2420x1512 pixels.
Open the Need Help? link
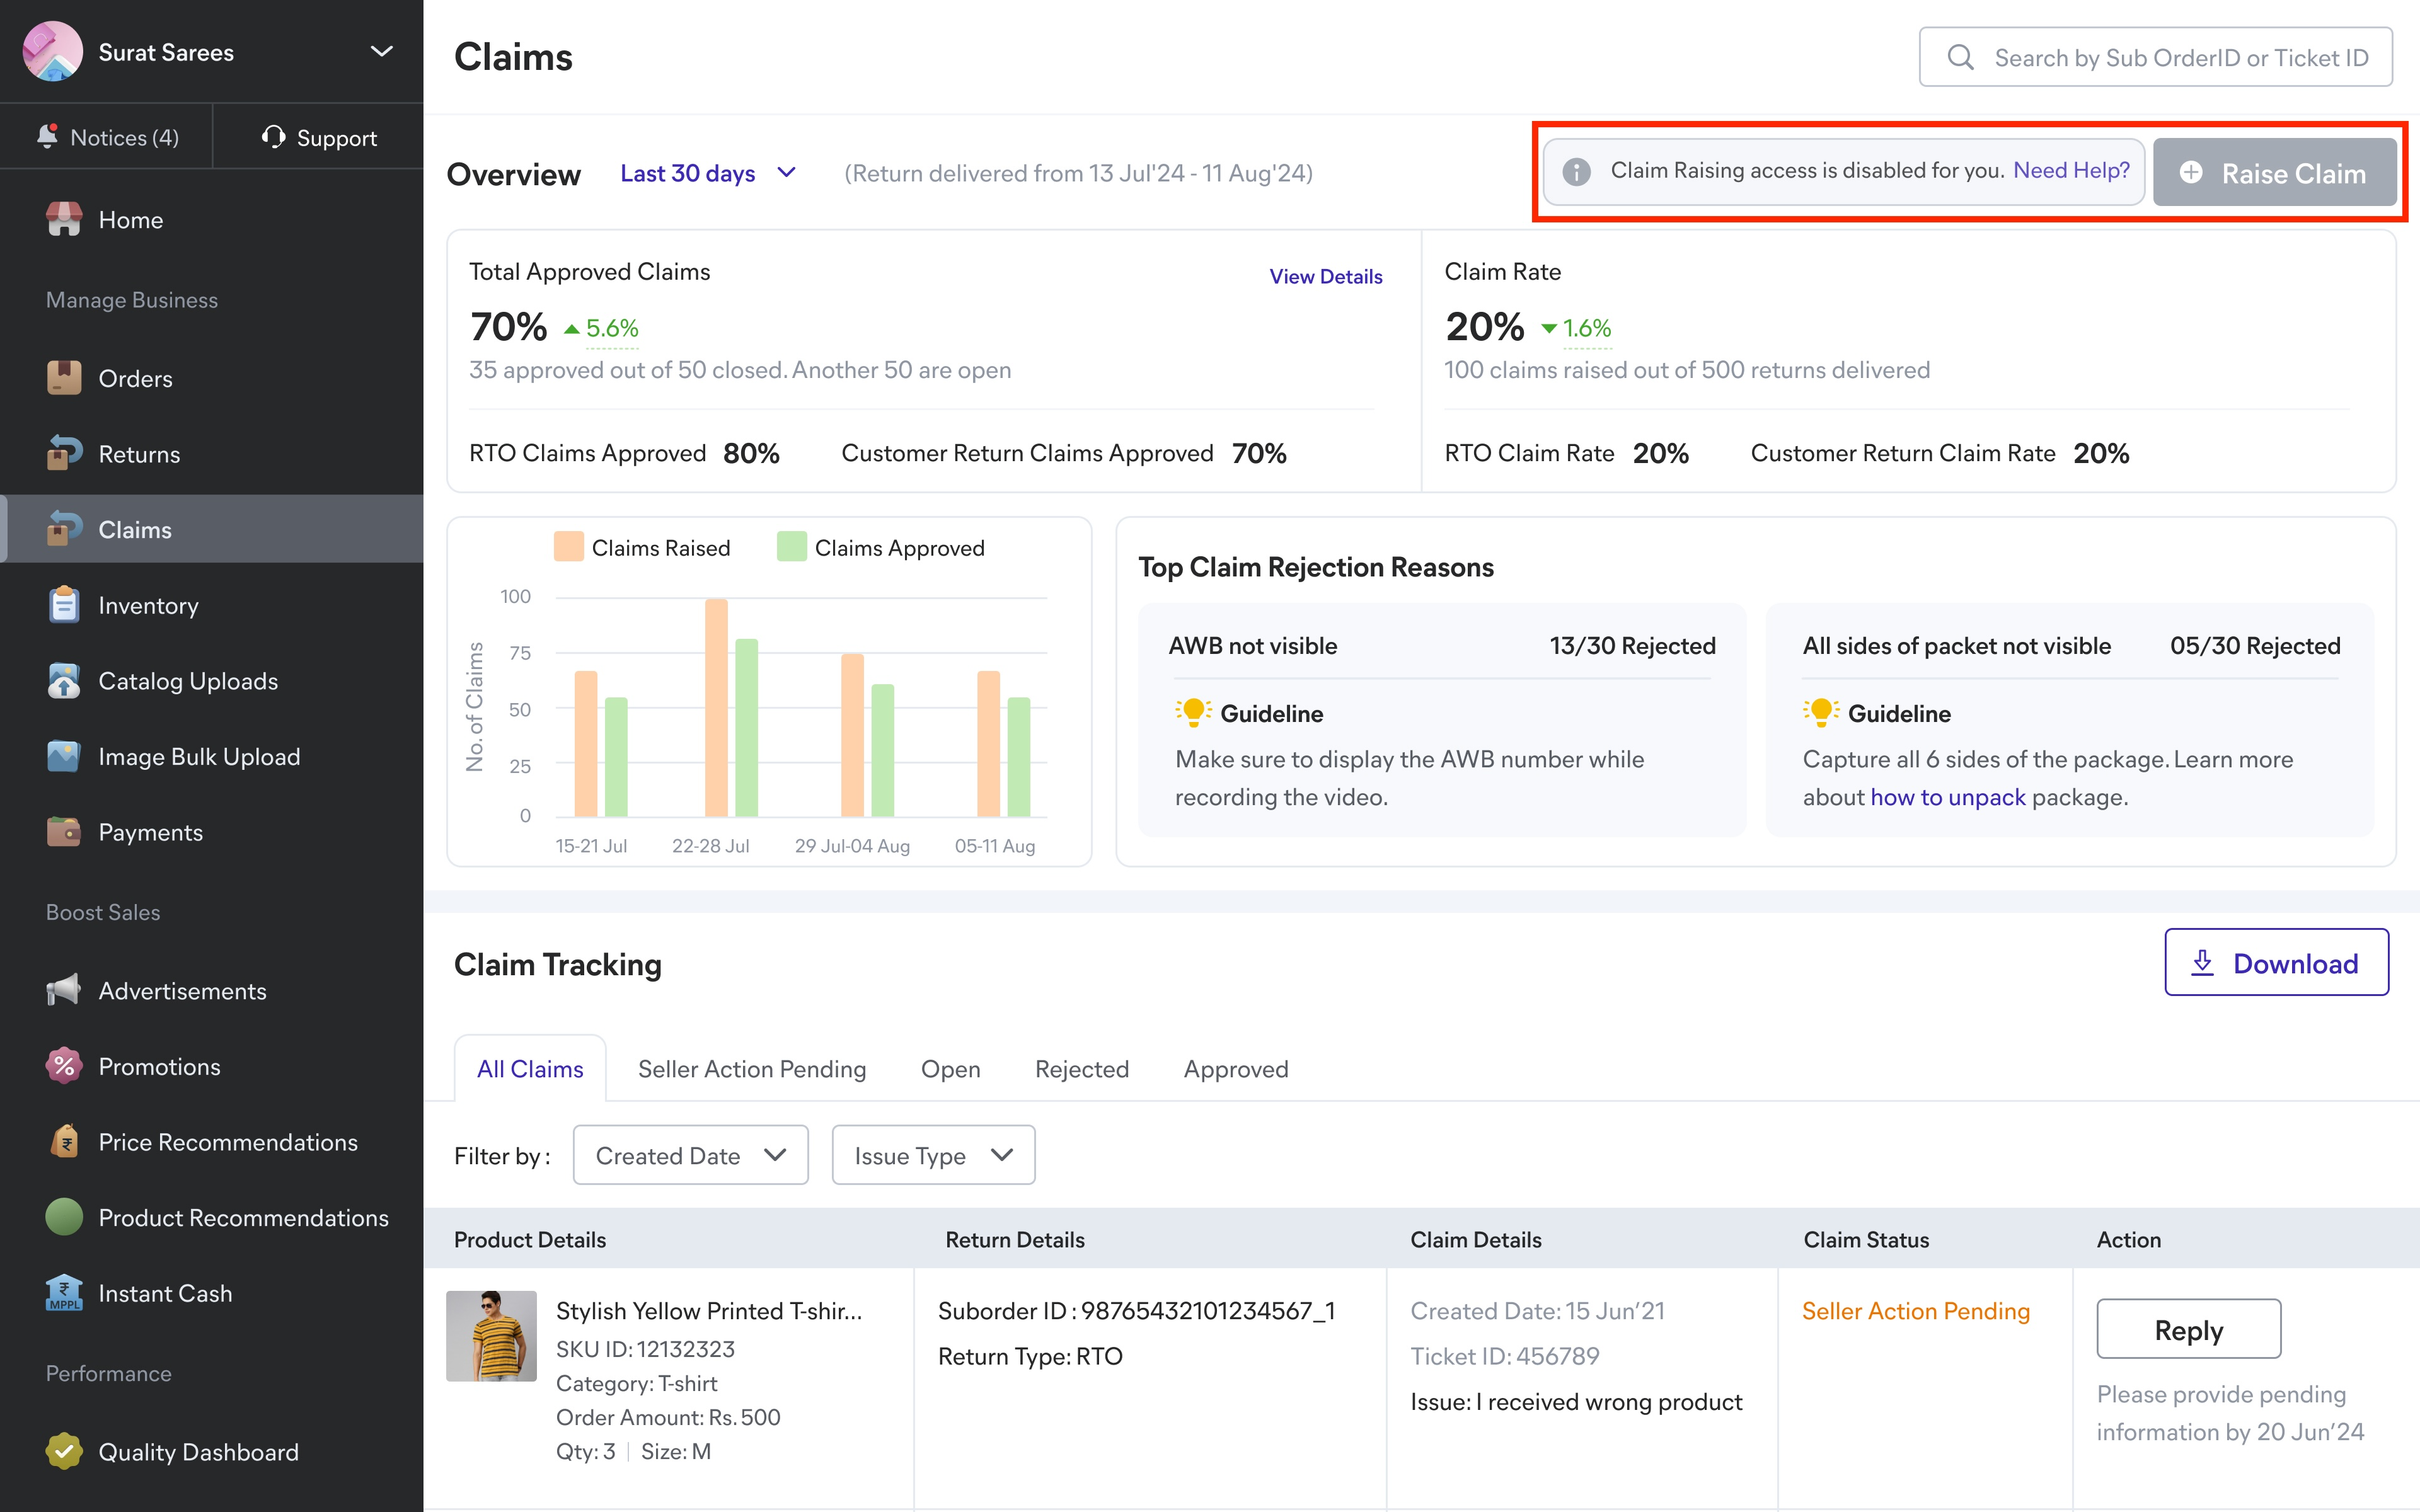[x=2071, y=171]
